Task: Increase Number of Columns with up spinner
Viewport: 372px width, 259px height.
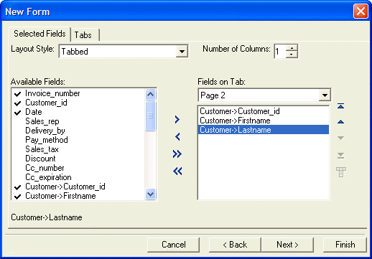Action: click(292, 48)
